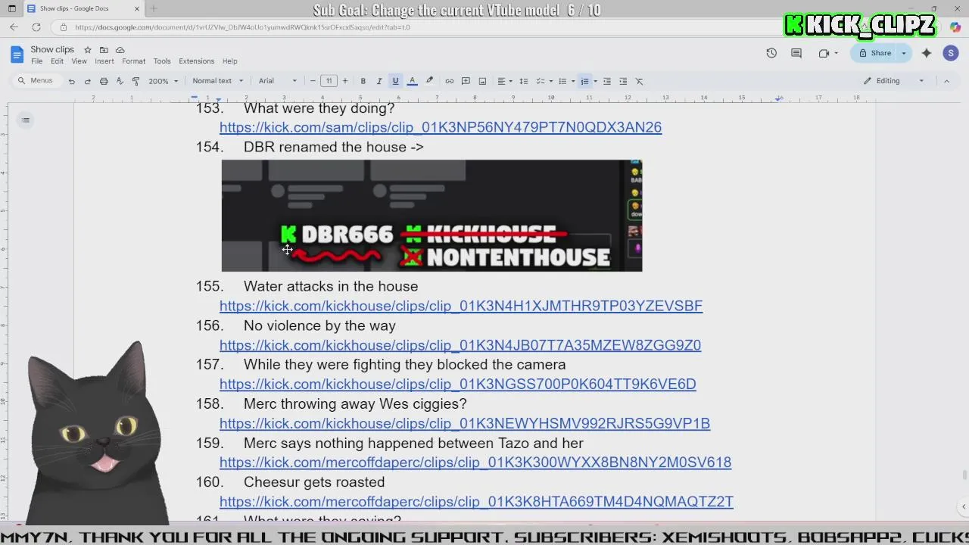969x545 pixels.
Task: Click the move to folder icon
Action: (x=104, y=50)
